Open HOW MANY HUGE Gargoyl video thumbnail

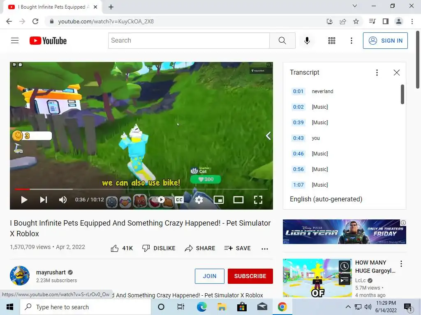coord(317,278)
